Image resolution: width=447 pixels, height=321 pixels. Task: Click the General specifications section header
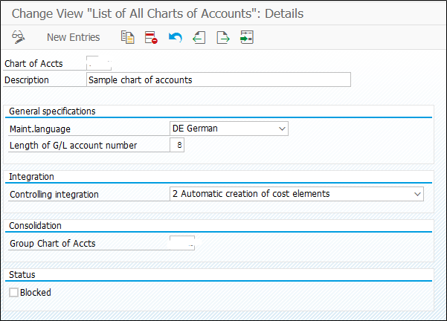[52, 111]
